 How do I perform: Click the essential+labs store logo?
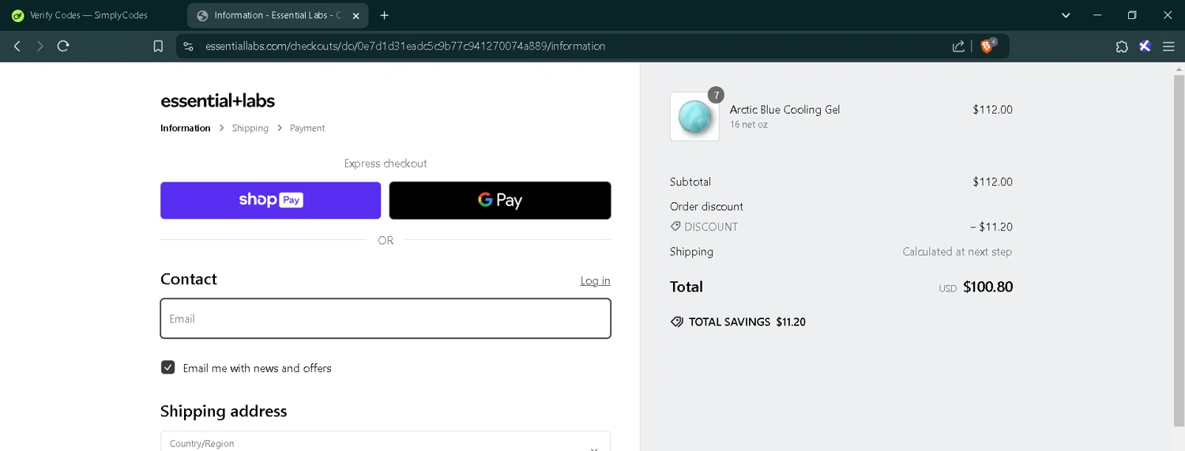pyautogui.click(x=218, y=101)
